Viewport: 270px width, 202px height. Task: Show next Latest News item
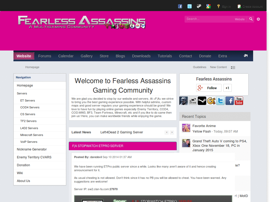coord(172,132)
